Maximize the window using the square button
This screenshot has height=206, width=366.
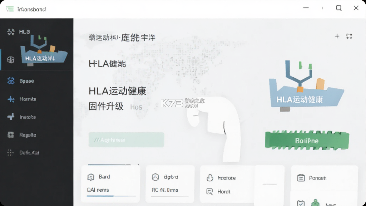coord(339,8)
